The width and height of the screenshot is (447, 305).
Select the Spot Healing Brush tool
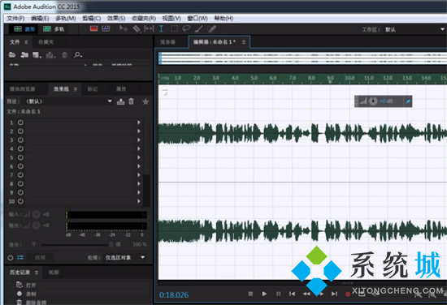point(211,28)
